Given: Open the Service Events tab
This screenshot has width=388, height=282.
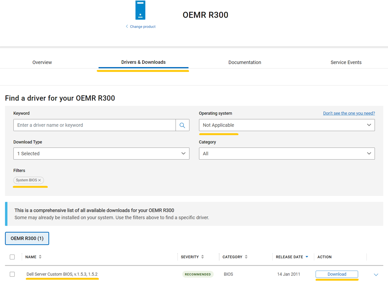Looking at the screenshot, I should pyautogui.click(x=346, y=62).
